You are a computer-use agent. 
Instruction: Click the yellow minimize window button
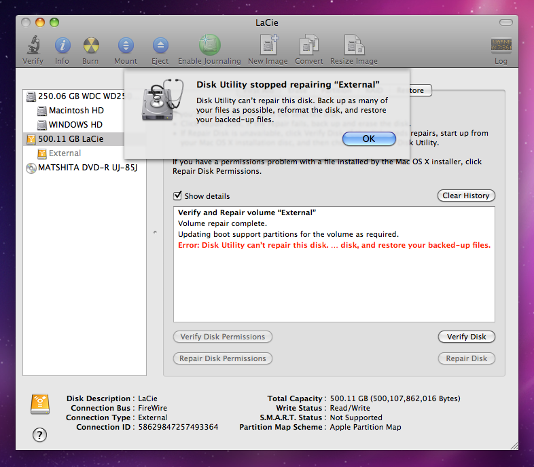[40, 22]
